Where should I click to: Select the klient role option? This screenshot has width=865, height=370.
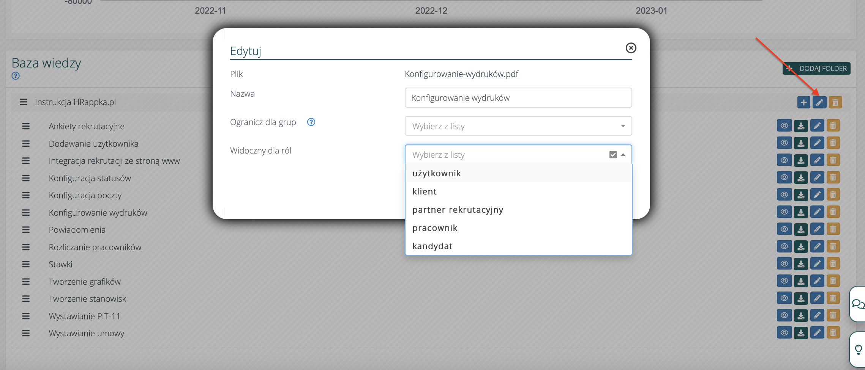425,191
